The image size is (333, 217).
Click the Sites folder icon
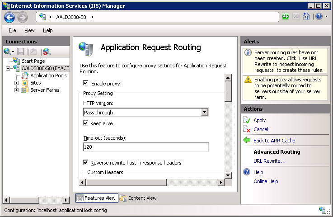click(x=25, y=83)
